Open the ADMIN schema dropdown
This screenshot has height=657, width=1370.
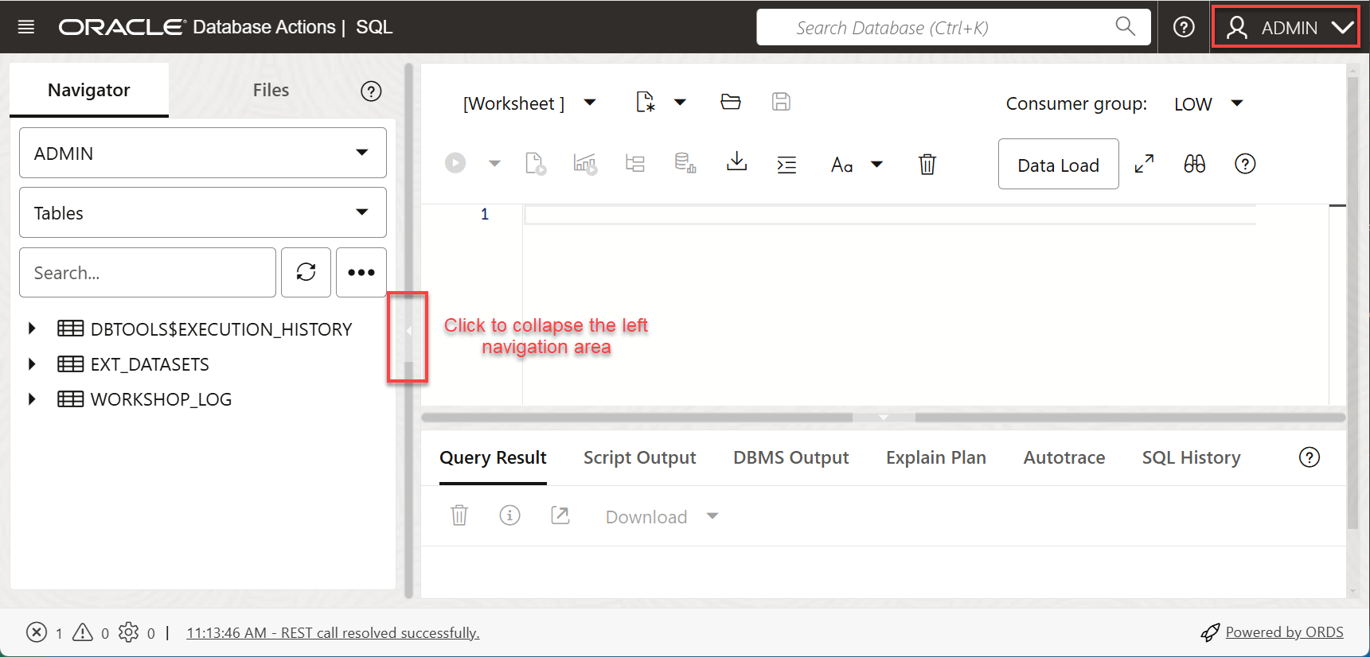click(203, 153)
